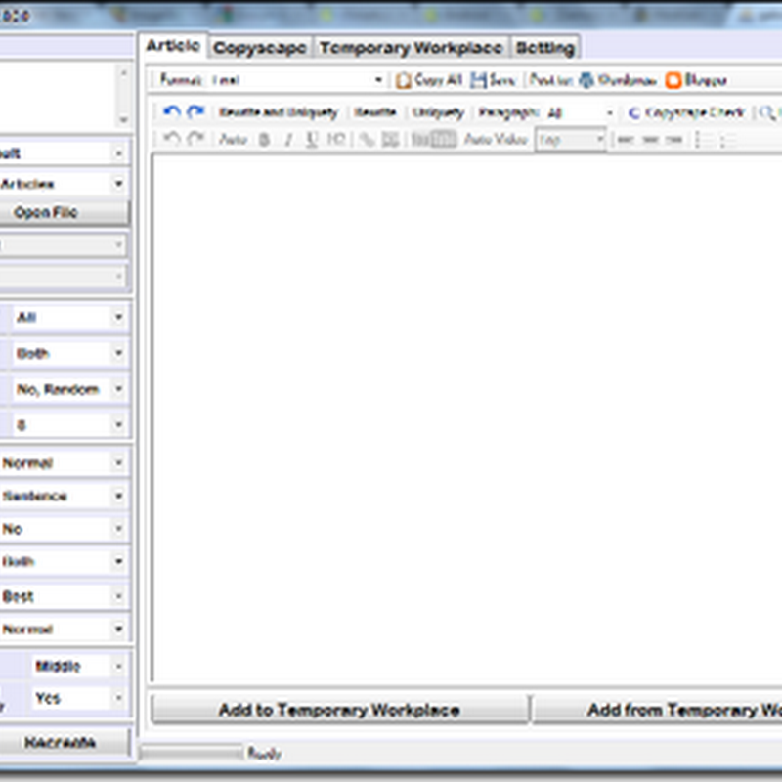Click the Copy All clipboard icon

coord(403,80)
